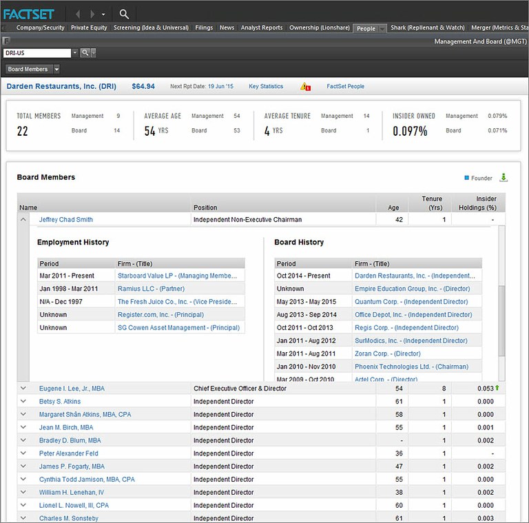
Task: Open the search magnifier in the top bar
Action: click(124, 14)
